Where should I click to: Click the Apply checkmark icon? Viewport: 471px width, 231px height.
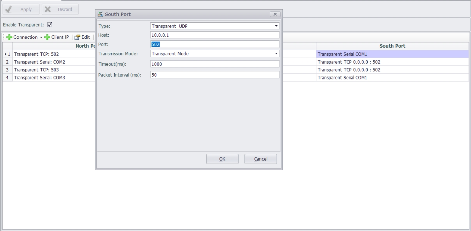click(x=9, y=10)
